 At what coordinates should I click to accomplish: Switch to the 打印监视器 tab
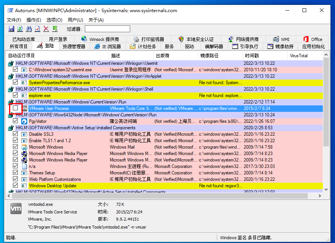coord(149,39)
